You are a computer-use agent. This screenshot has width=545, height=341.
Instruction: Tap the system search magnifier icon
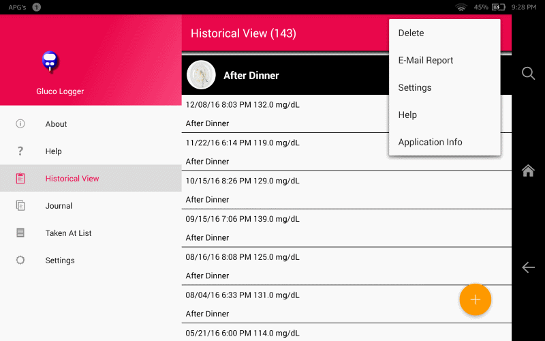(528, 74)
